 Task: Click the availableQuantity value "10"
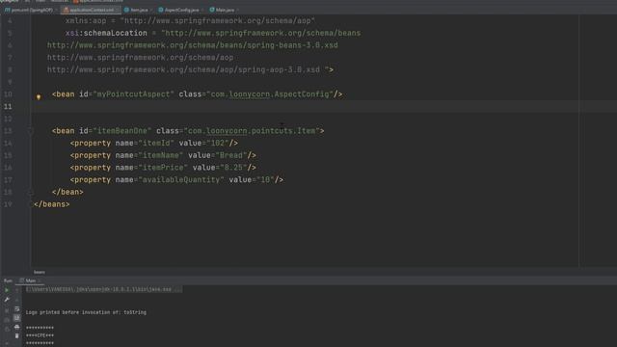pos(265,180)
